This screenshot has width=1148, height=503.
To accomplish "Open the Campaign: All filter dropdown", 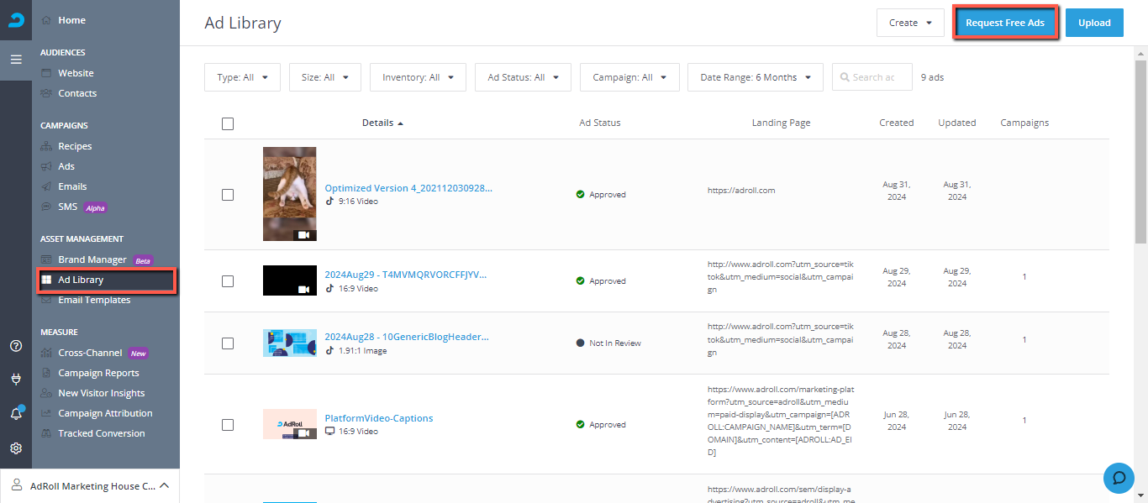I will tap(629, 77).
